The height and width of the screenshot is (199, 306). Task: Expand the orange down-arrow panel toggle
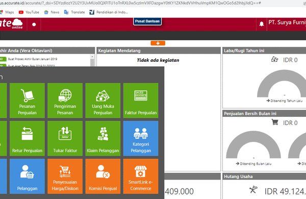tap(158, 43)
